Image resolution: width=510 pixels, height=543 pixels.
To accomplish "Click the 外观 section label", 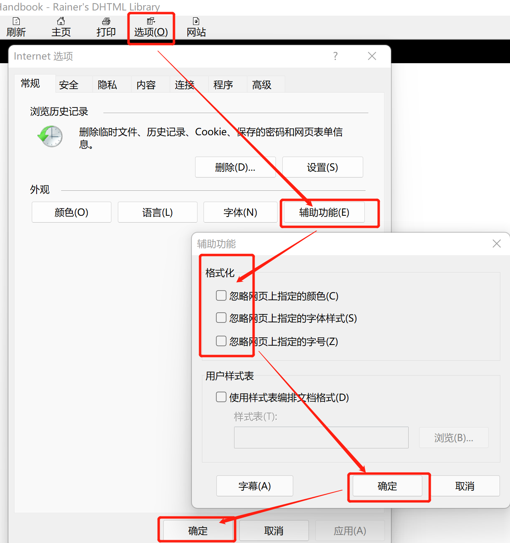I will [40, 190].
